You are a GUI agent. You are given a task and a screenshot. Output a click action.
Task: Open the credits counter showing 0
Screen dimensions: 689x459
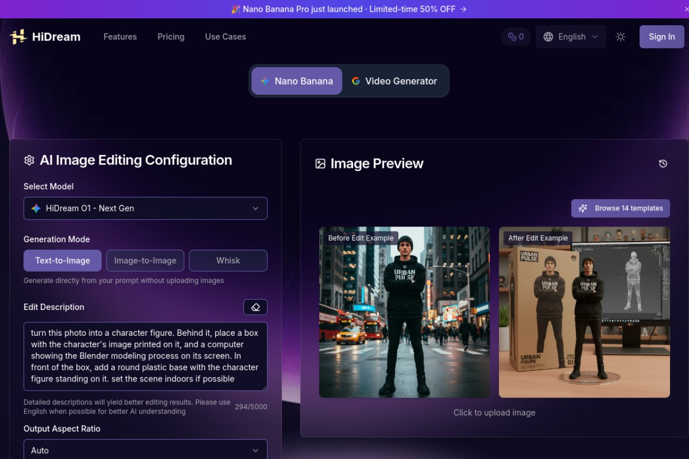tap(516, 37)
